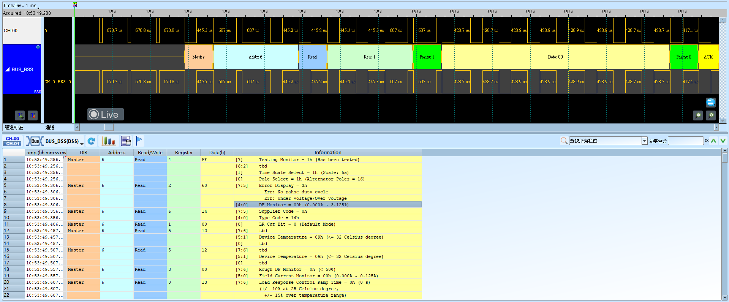Zoom in the waveform view
This screenshot has height=302, width=729.
(711, 115)
